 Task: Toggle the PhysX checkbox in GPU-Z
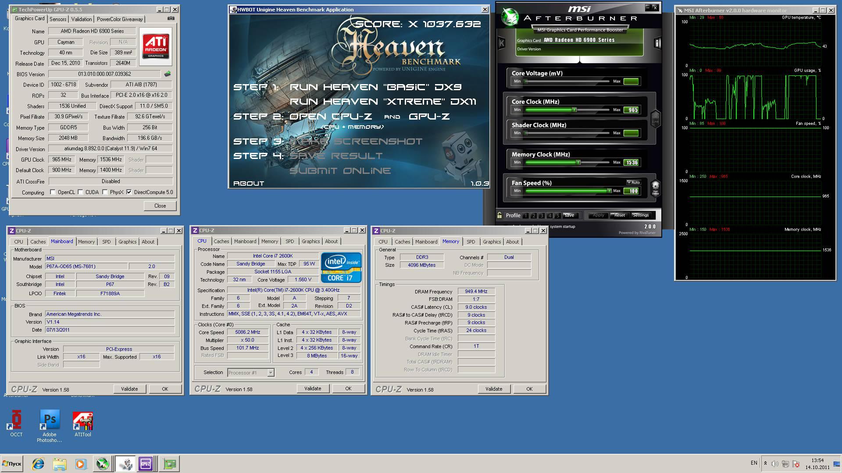(105, 192)
